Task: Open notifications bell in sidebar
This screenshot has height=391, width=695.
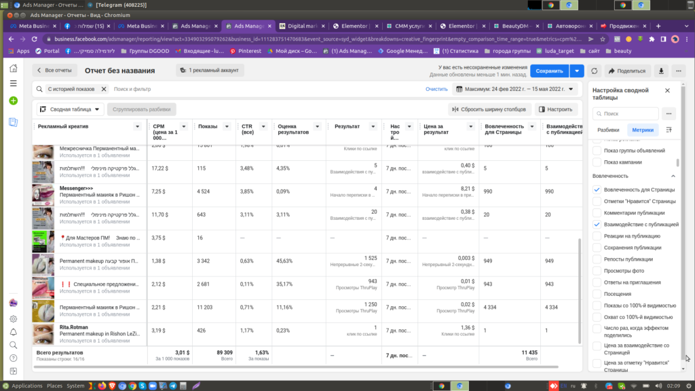Action: click(x=13, y=332)
